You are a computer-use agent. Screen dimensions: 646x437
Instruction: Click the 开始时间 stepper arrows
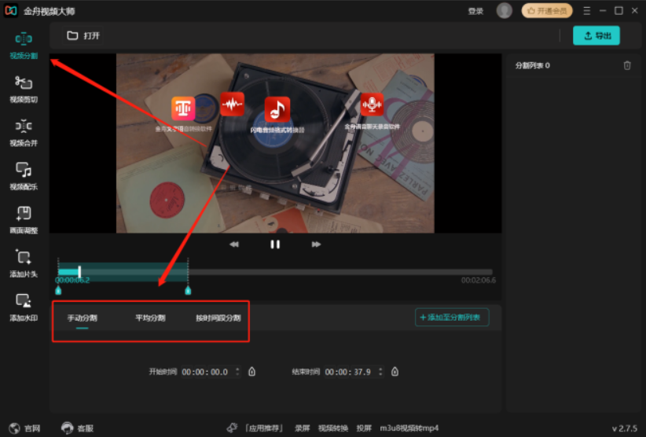click(237, 372)
